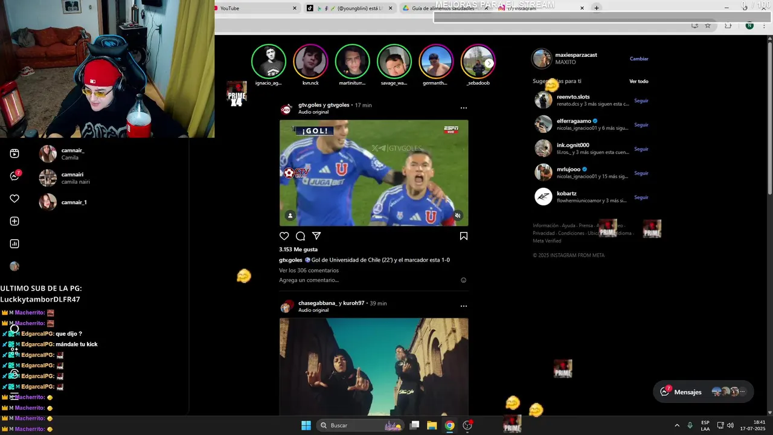Follow reenvto.slots with Seguir

tap(641, 100)
